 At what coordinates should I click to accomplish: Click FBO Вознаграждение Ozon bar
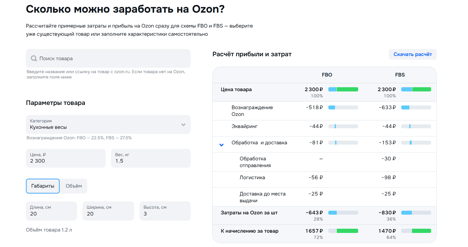pos(343,107)
